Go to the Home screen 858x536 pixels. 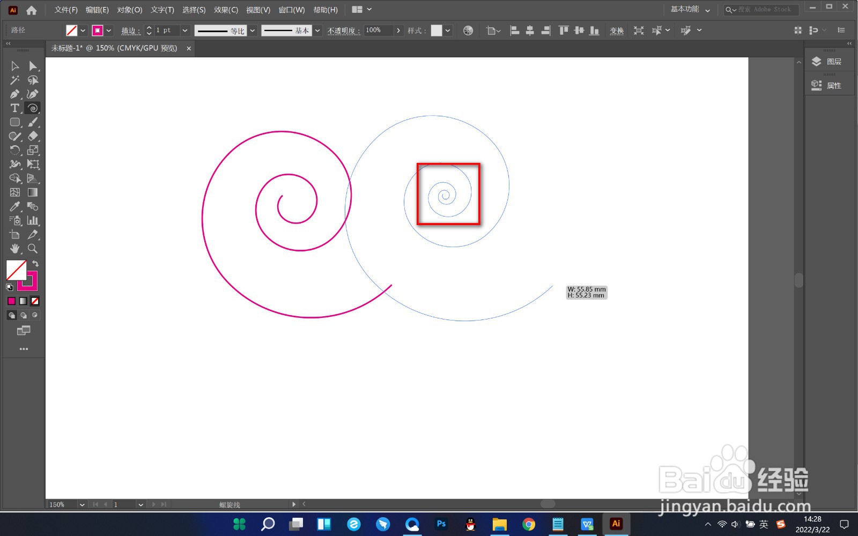[x=32, y=10]
